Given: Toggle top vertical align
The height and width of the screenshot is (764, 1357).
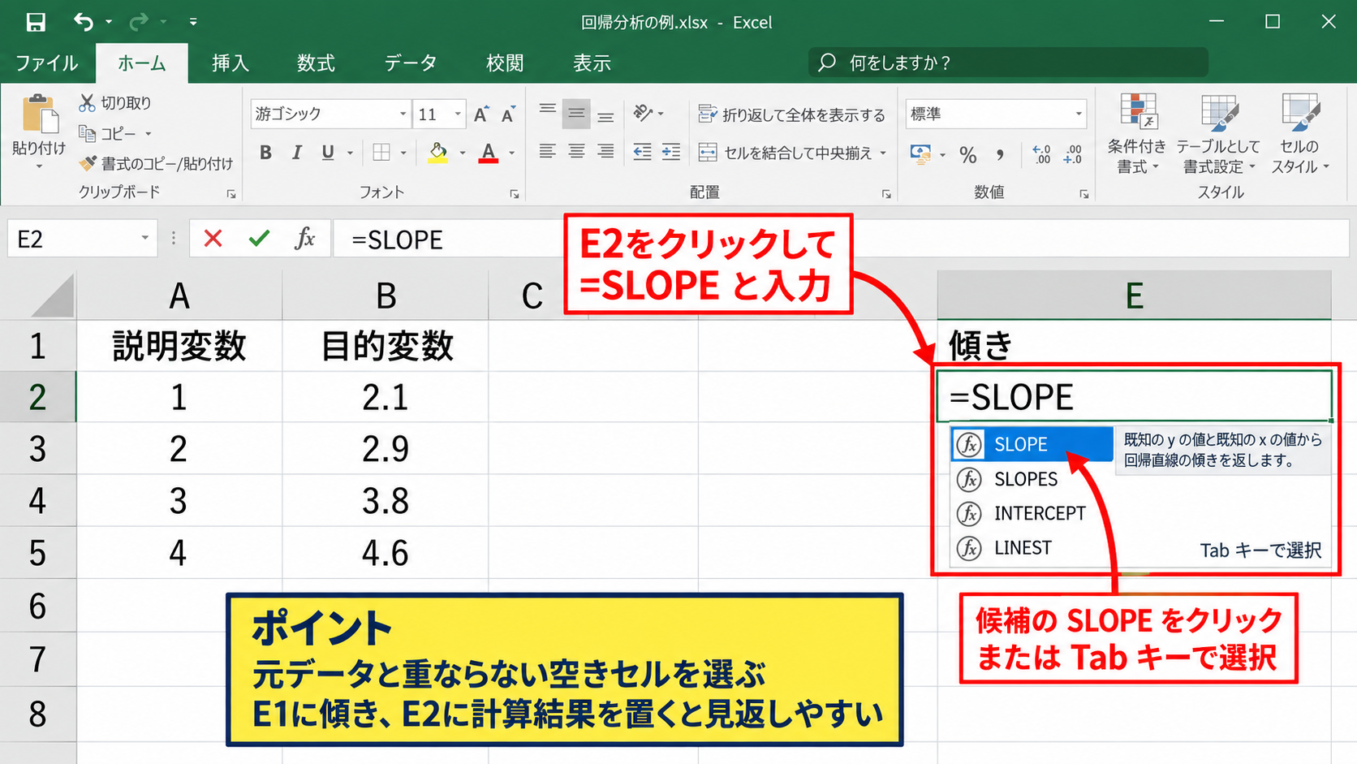Looking at the screenshot, I should (x=548, y=110).
